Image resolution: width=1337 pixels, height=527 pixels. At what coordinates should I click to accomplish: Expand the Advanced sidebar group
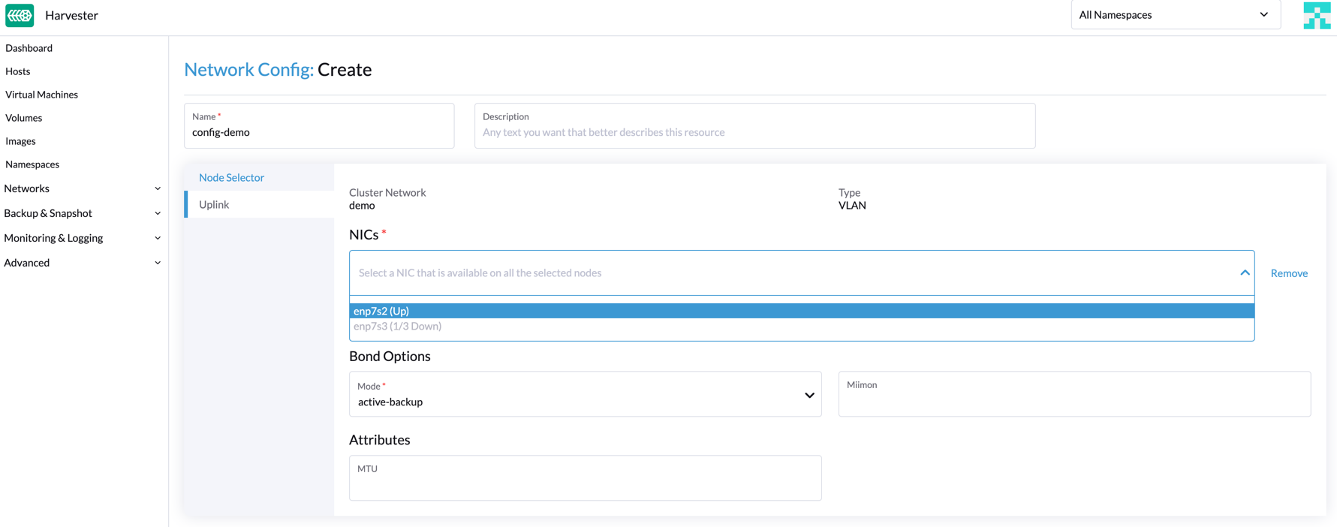[x=83, y=263]
